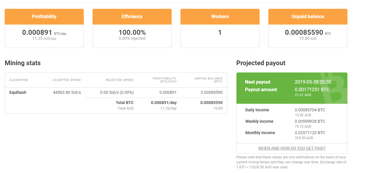Viewport: 370px width, 173px height.
Task: Click the Mining stats heading
Action: point(23,63)
